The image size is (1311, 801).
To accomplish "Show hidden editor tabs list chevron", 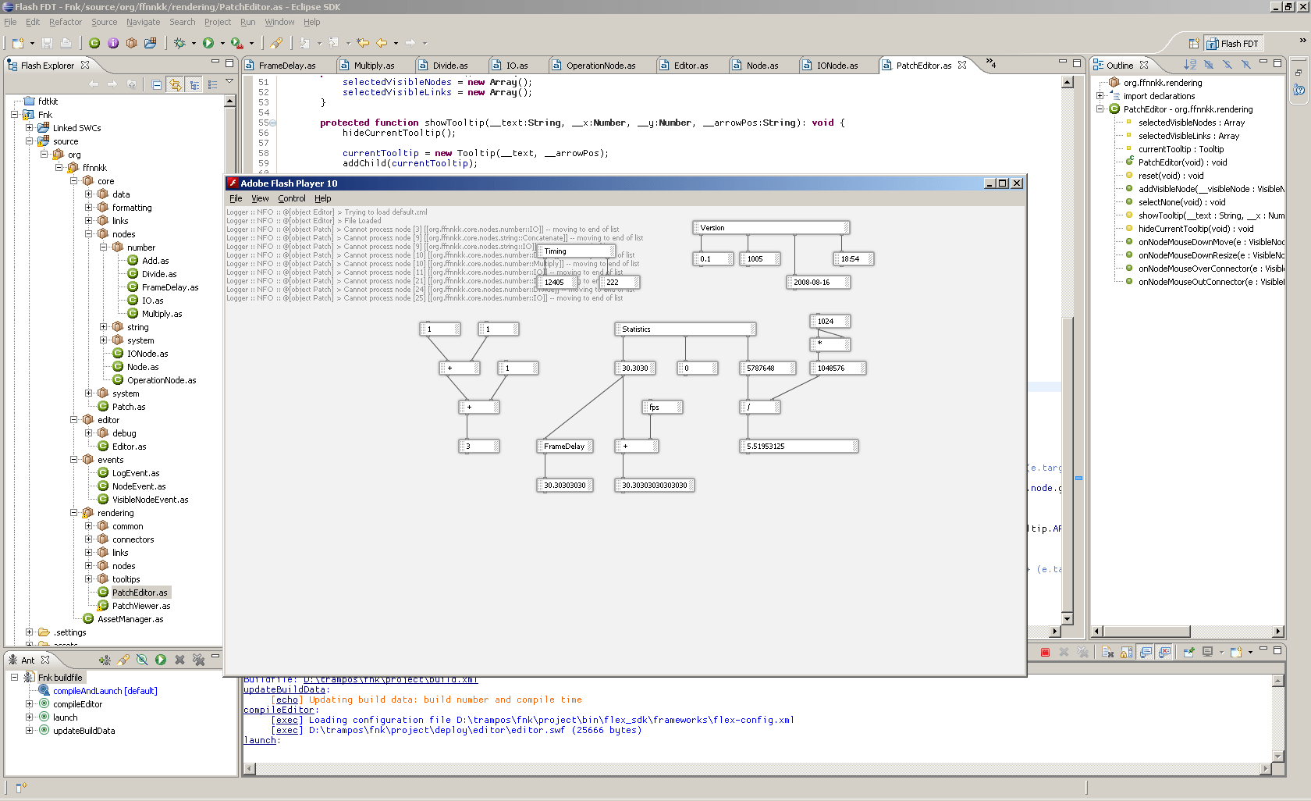I will [x=990, y=63].
